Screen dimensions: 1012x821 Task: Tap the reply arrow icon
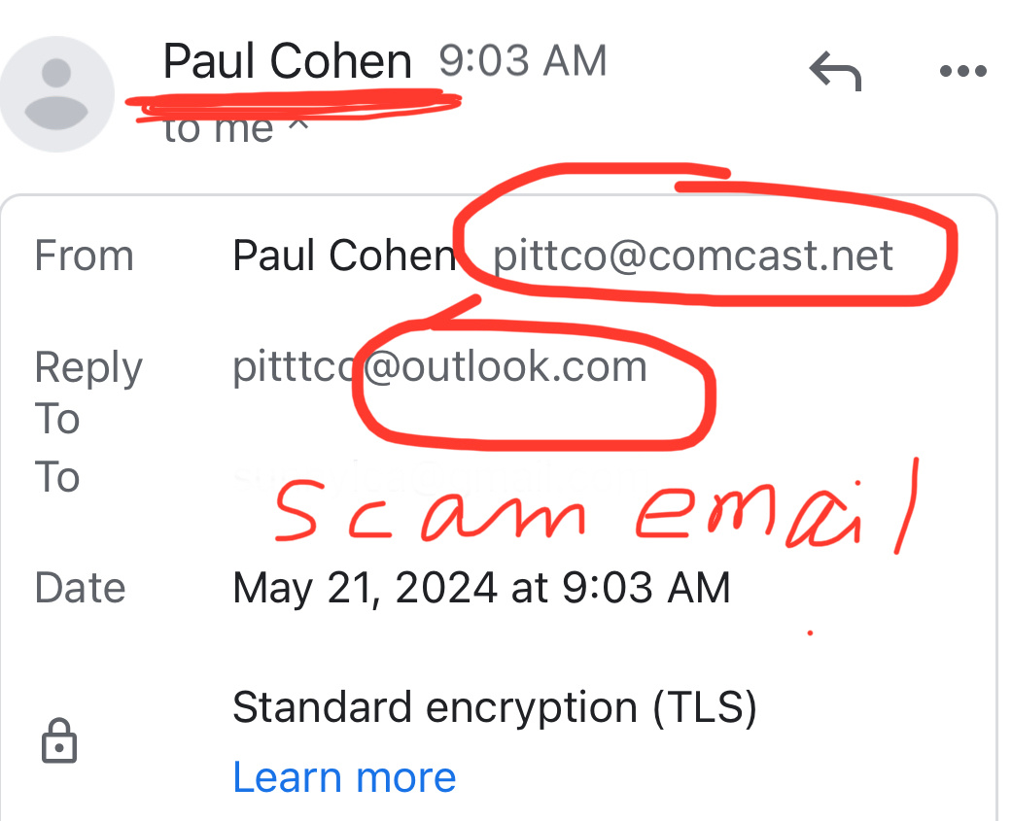pos(835,72)
